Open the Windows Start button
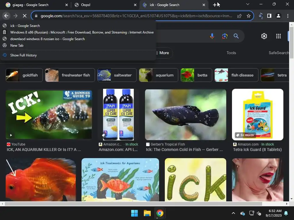294x220 pixels. pyautogui.click(x=134, y=213)
